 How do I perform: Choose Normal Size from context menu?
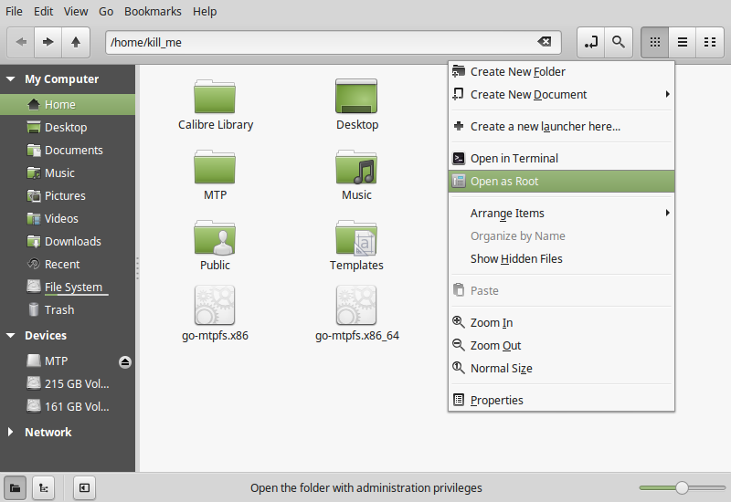(x=561, y=369)
